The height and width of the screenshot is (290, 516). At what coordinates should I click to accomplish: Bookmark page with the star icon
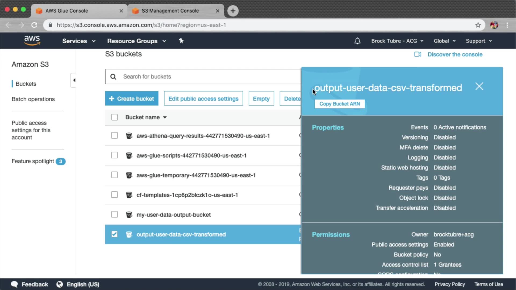click(x=478, y=25)
